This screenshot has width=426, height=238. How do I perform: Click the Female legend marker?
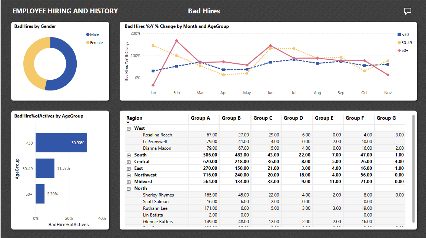pyautogui.click(x=88, y=43)
